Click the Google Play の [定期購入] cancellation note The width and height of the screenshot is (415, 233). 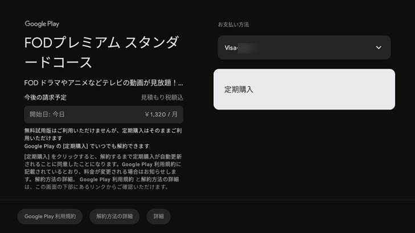(x=87, y=146)
